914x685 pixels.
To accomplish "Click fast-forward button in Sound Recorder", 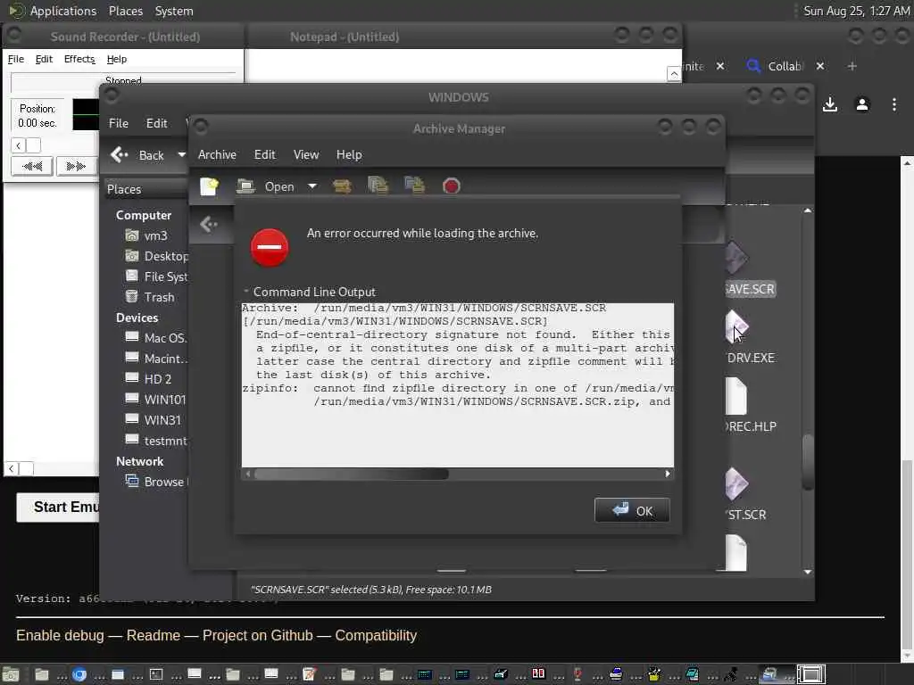I will point(77,167).
